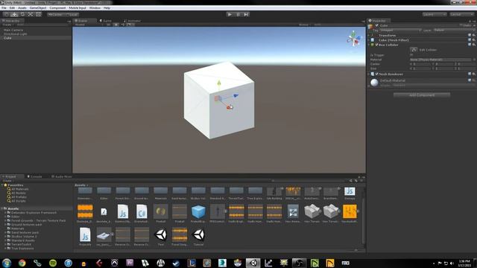Open Mesh Renderer gear menu
The height and width of the screenshot is (268, 477).
tap(474, 74)
